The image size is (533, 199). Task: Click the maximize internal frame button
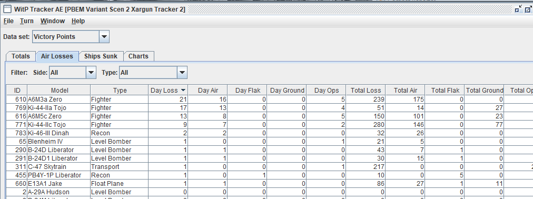pos(529,9)
